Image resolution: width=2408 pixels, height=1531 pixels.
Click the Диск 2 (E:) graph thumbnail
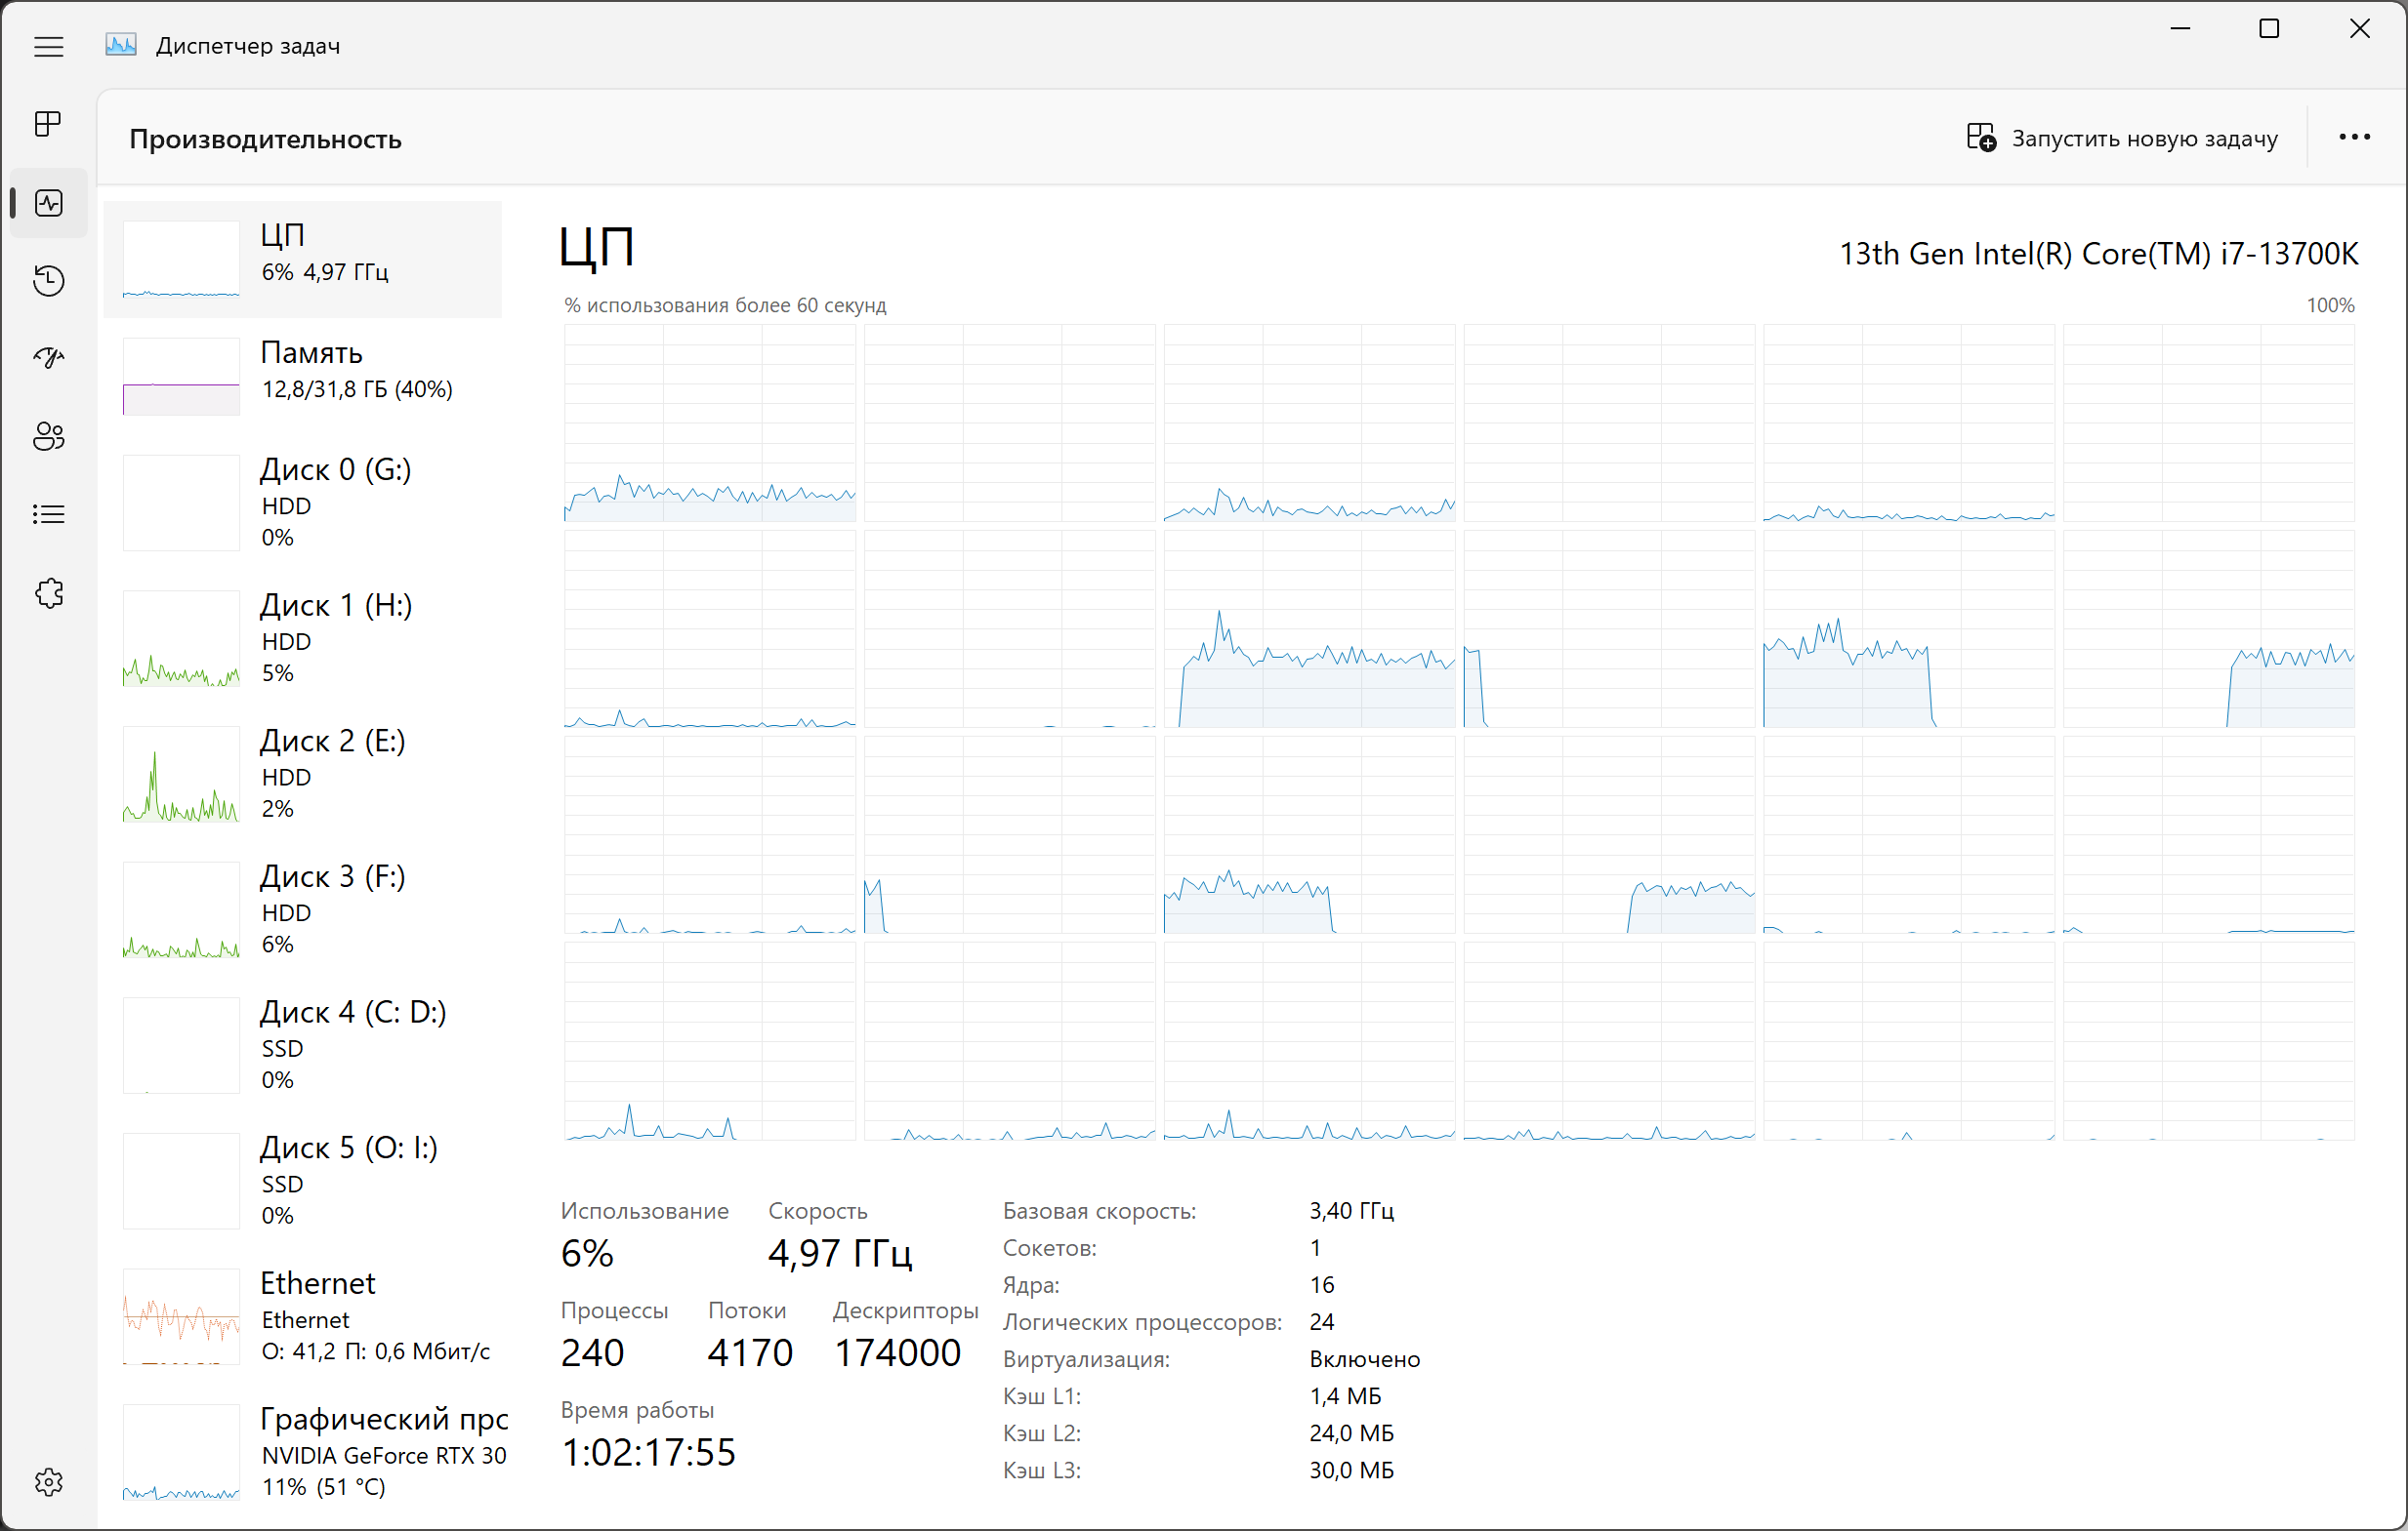181,774
